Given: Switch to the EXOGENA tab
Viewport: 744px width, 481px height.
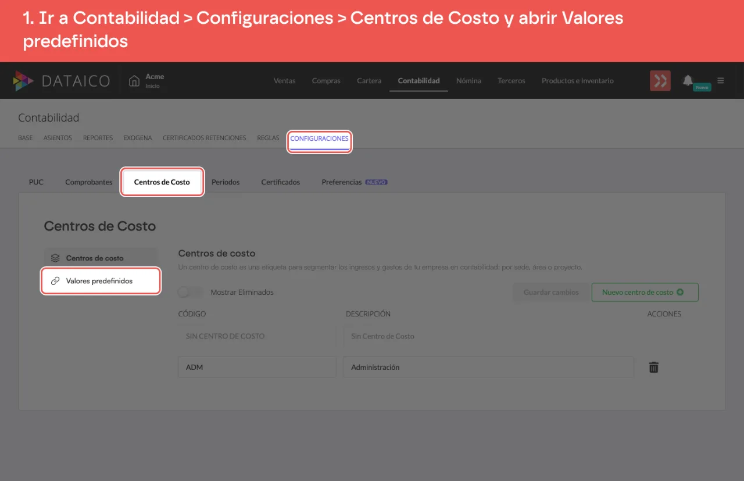Looking at the screenshot, I should click(138, 138).
